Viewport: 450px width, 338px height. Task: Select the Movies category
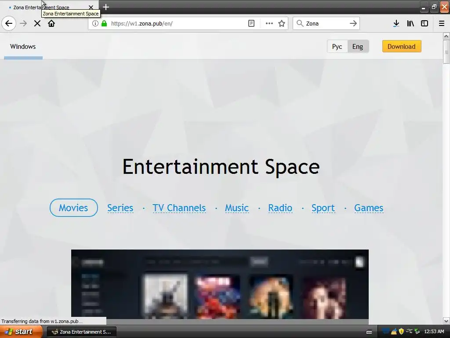coord(73,208)
